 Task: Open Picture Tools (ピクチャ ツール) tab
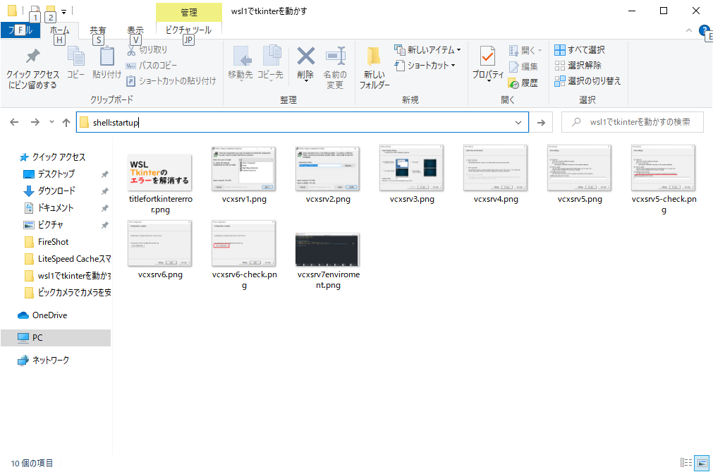click(x=189, y=30)
